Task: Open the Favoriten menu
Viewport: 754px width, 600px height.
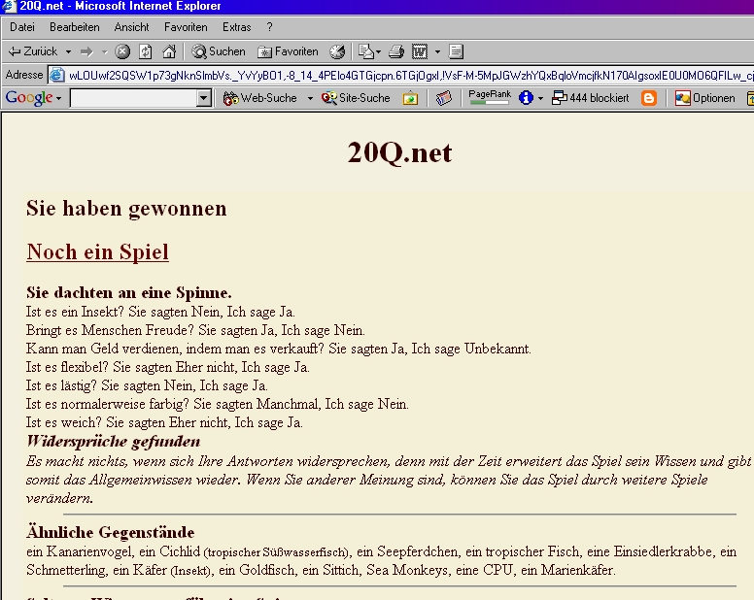Action: [186, 27]
